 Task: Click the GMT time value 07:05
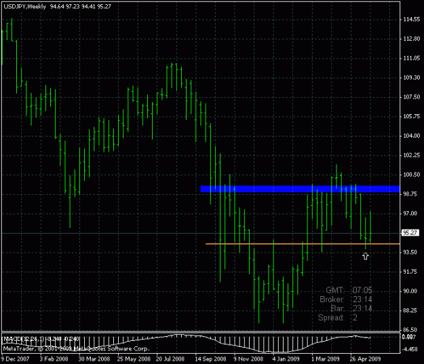(362, 291)
